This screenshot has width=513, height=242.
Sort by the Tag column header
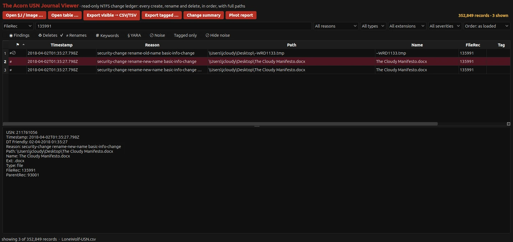pyautogui.click(x=501, y=45)
